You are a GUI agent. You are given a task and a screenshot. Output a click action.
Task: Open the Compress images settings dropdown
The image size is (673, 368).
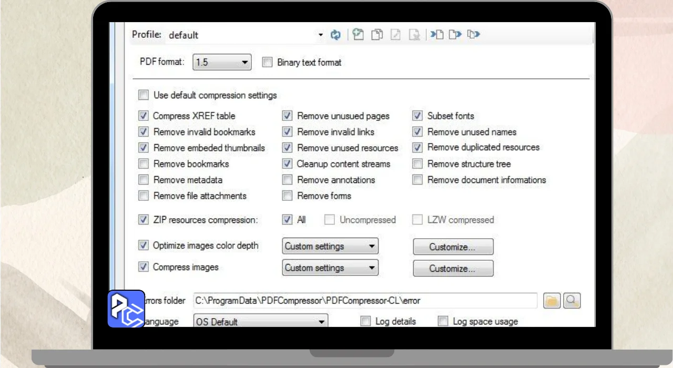330,268
